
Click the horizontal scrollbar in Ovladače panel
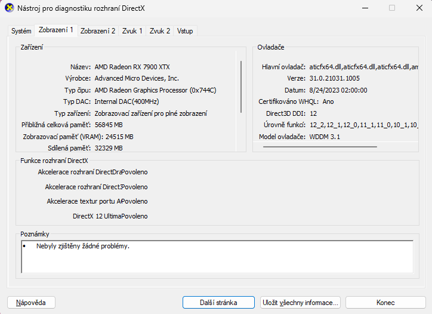340,146
